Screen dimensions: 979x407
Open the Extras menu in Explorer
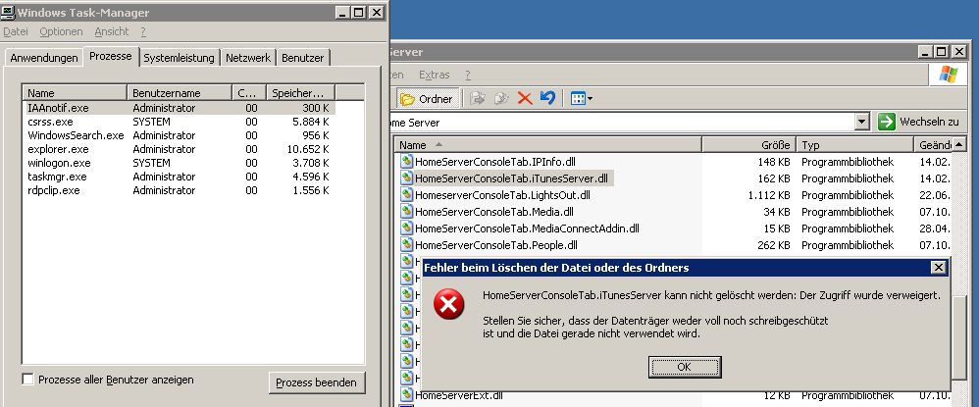(435, 75)
